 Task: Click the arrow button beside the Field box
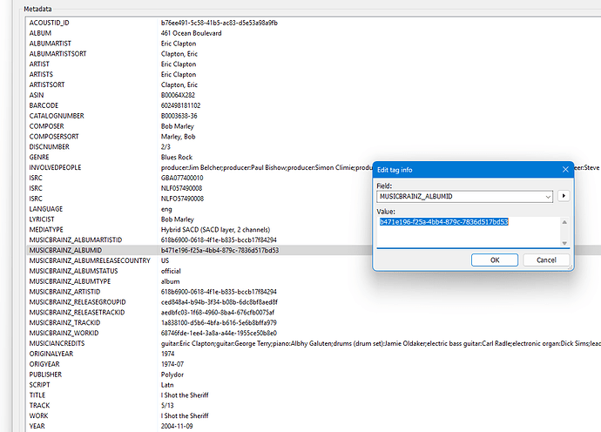[564, 197]
